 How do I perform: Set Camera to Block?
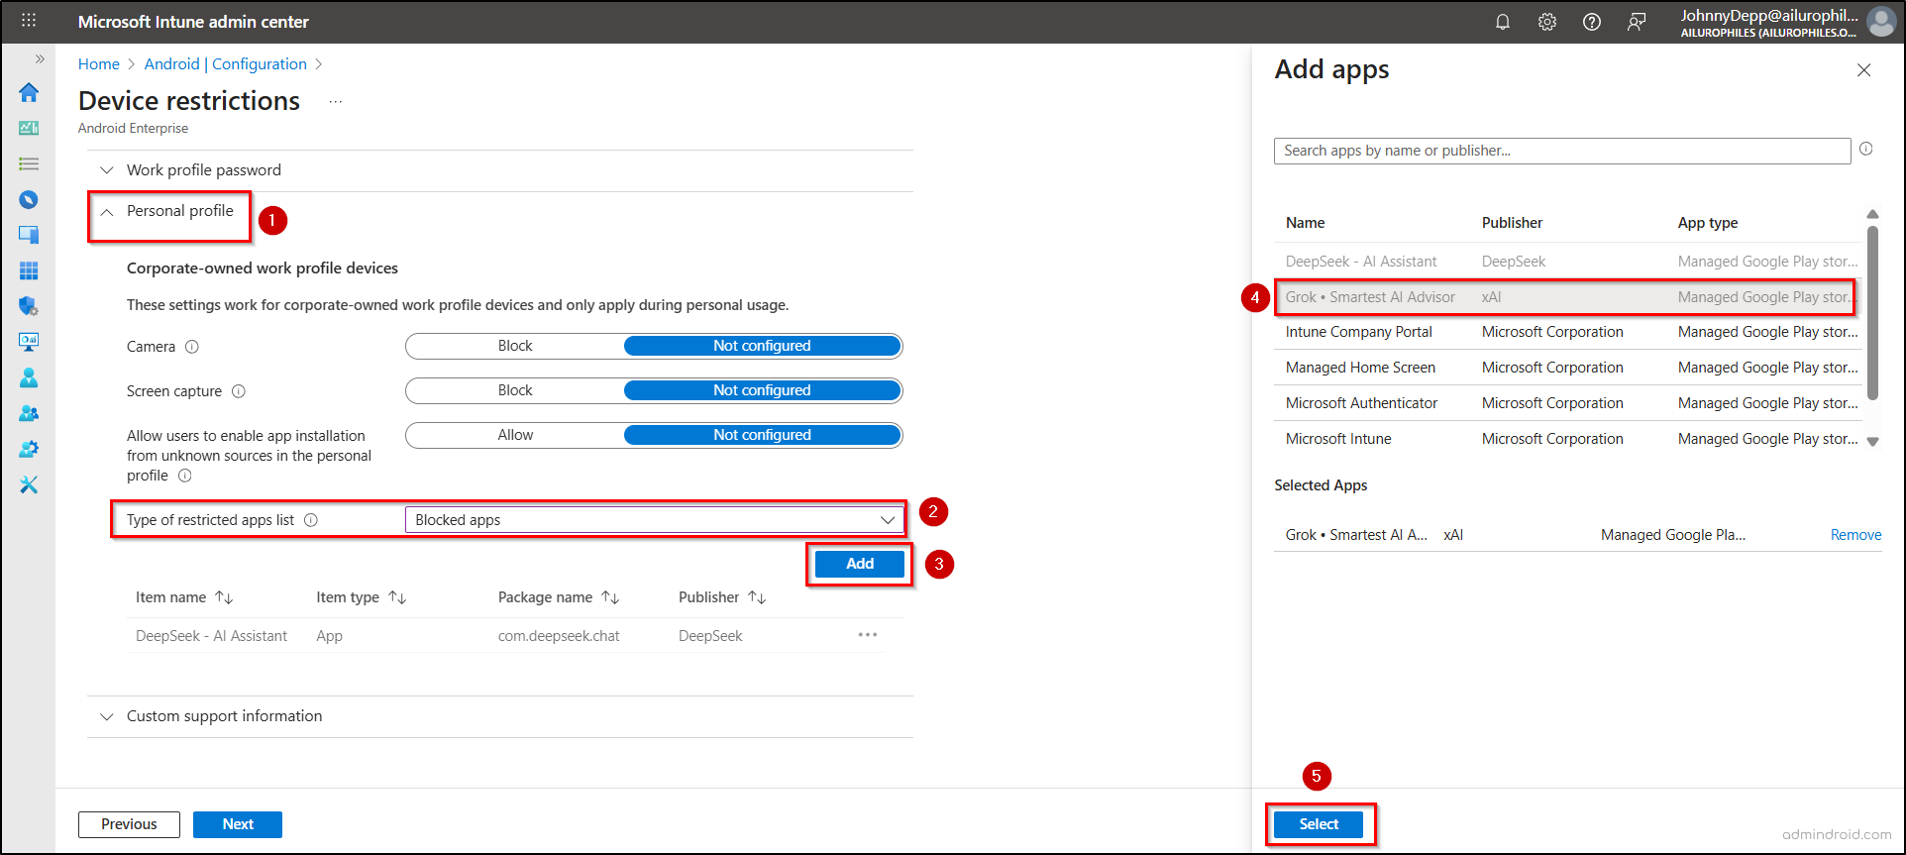tap(515, 346)
